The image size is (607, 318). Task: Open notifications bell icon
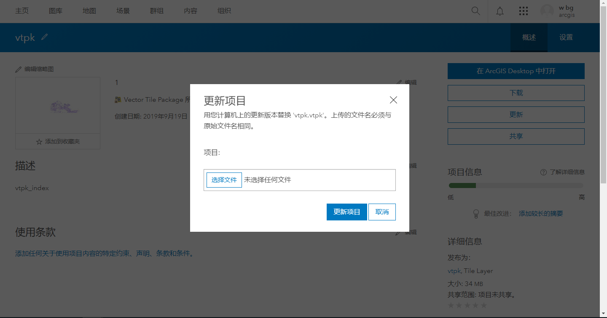500,11
